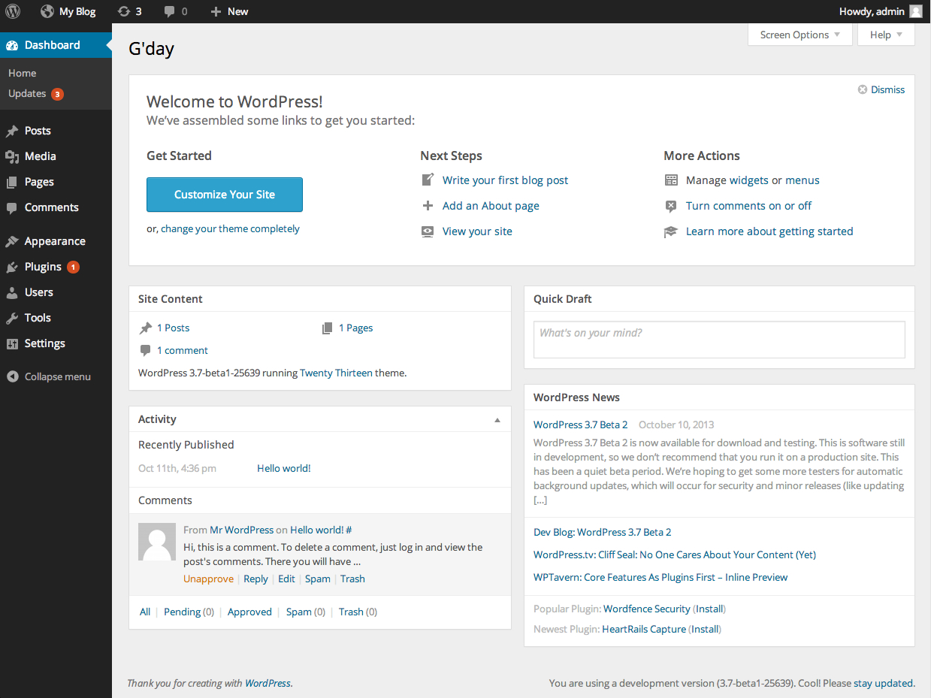Collapse the Activity widget with its arrow
This screenshot has width=931, height=698.
tap(497, 420)
